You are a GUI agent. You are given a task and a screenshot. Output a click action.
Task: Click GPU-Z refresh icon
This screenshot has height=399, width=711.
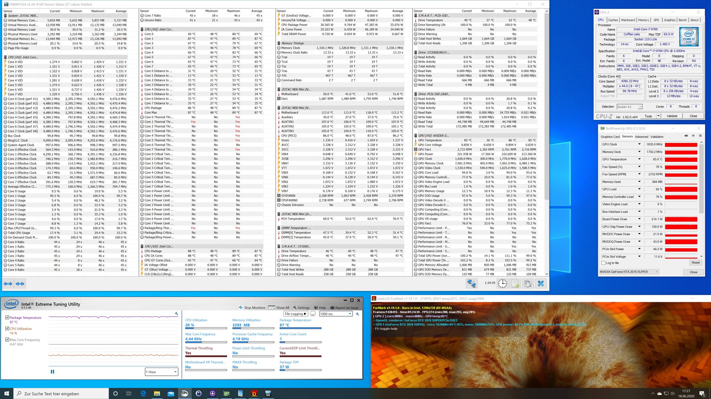tap(693, 136)
